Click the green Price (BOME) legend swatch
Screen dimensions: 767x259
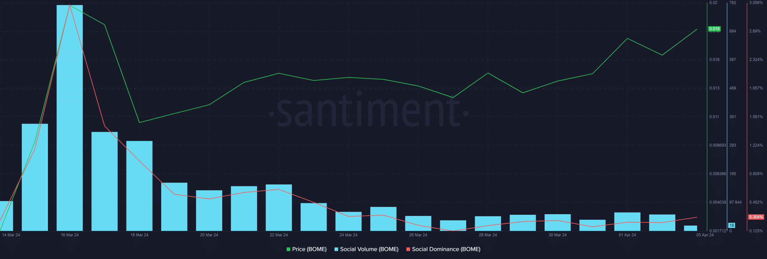point(288,249)
